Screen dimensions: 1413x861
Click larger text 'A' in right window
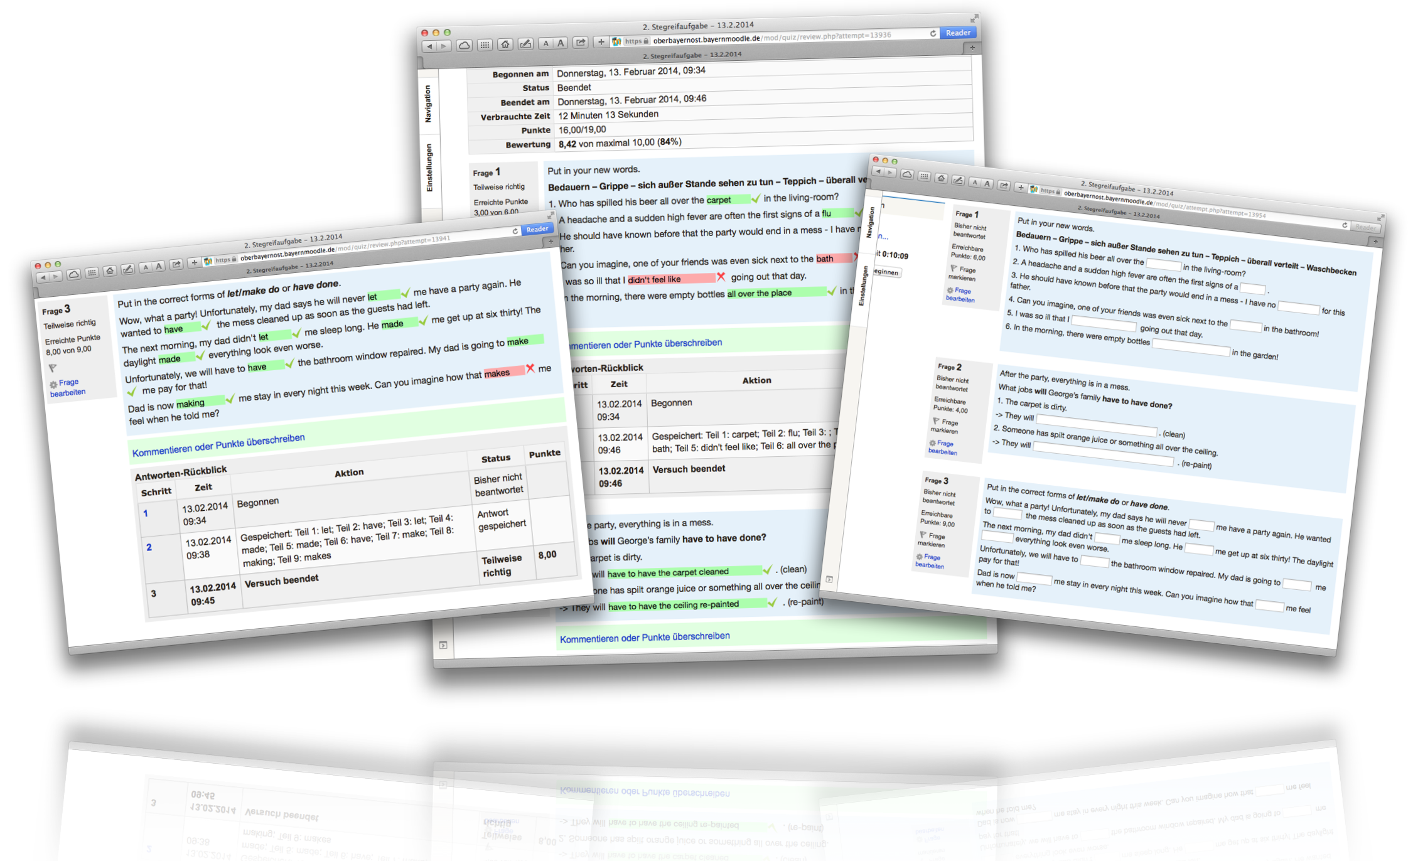(x=988, y=184)
